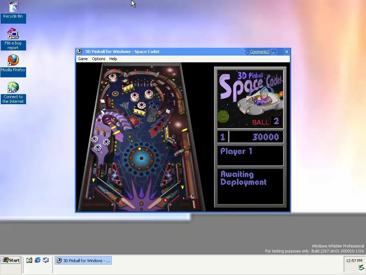This screenshot has width=366, height=275.
Task: Click the blue wormhole circle center
Action: pyautogui.click(x=141, y=158)
